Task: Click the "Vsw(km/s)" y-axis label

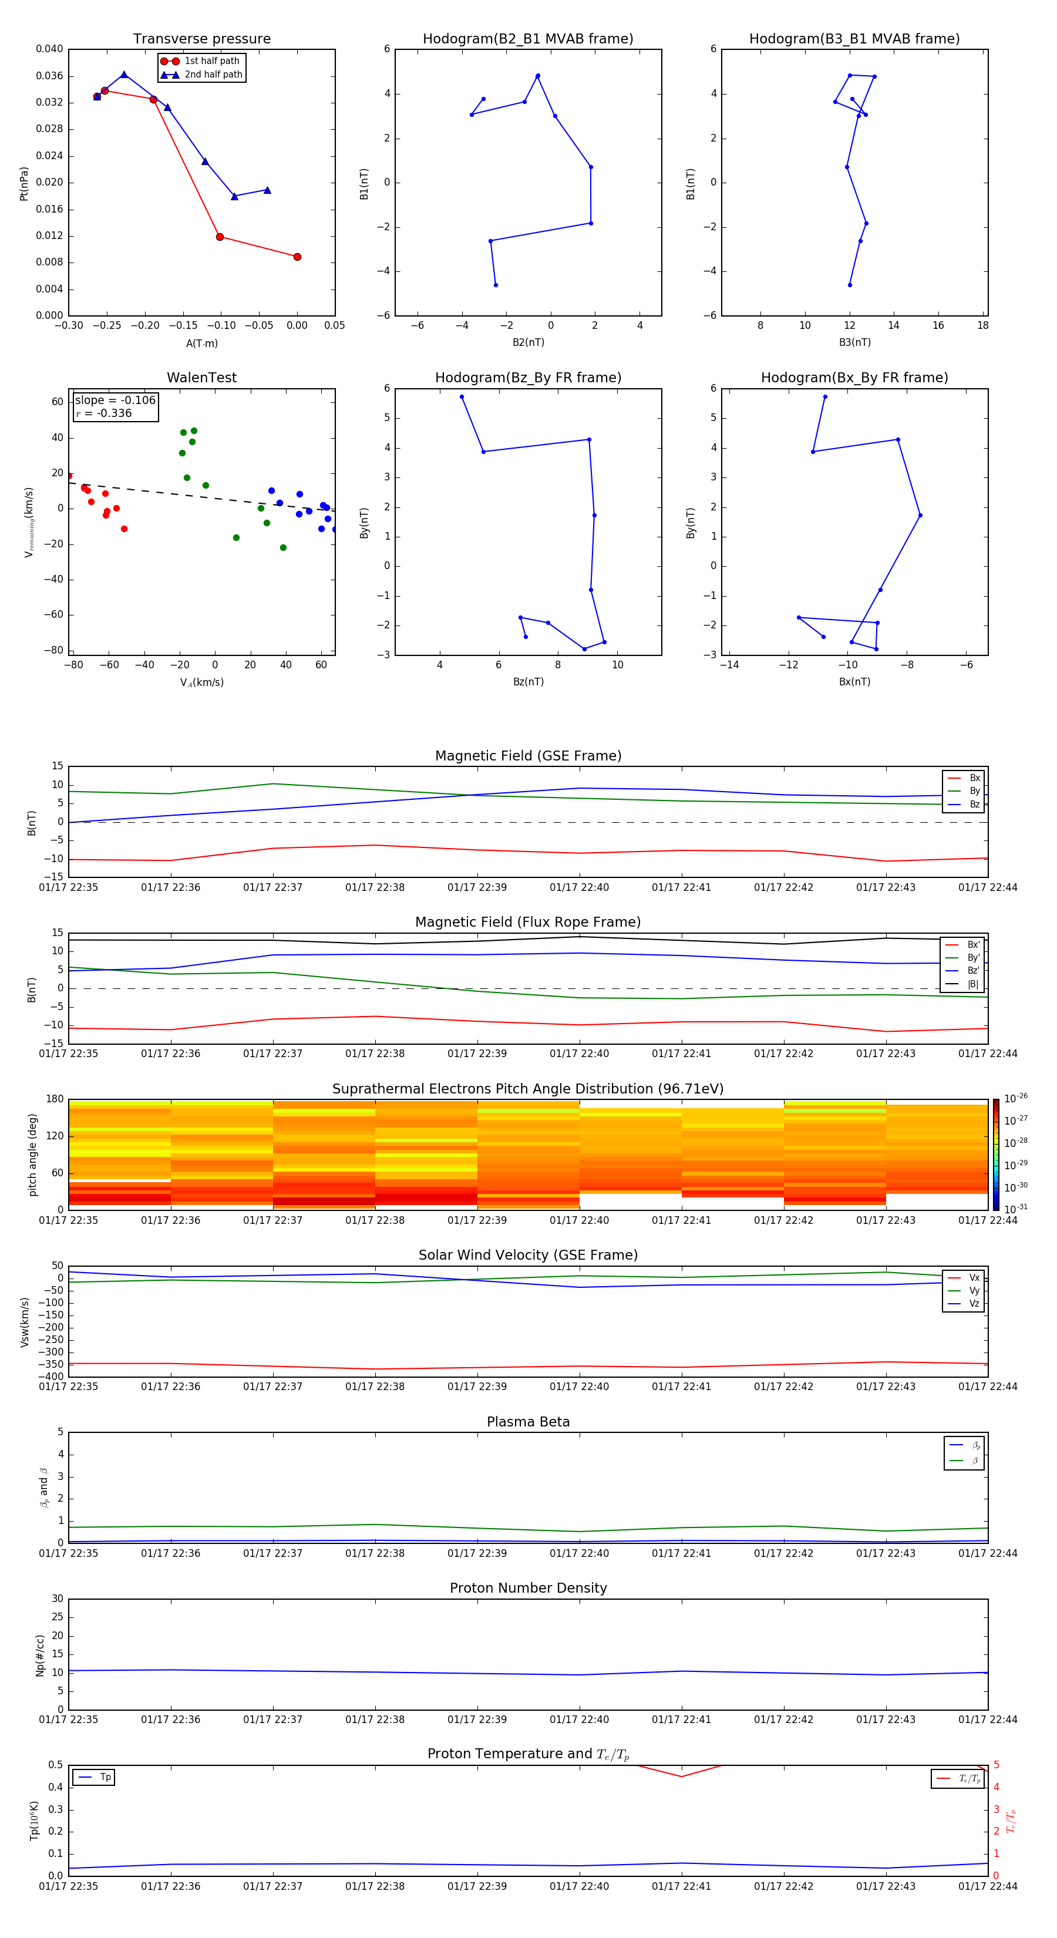Action: click(25, 1322)
